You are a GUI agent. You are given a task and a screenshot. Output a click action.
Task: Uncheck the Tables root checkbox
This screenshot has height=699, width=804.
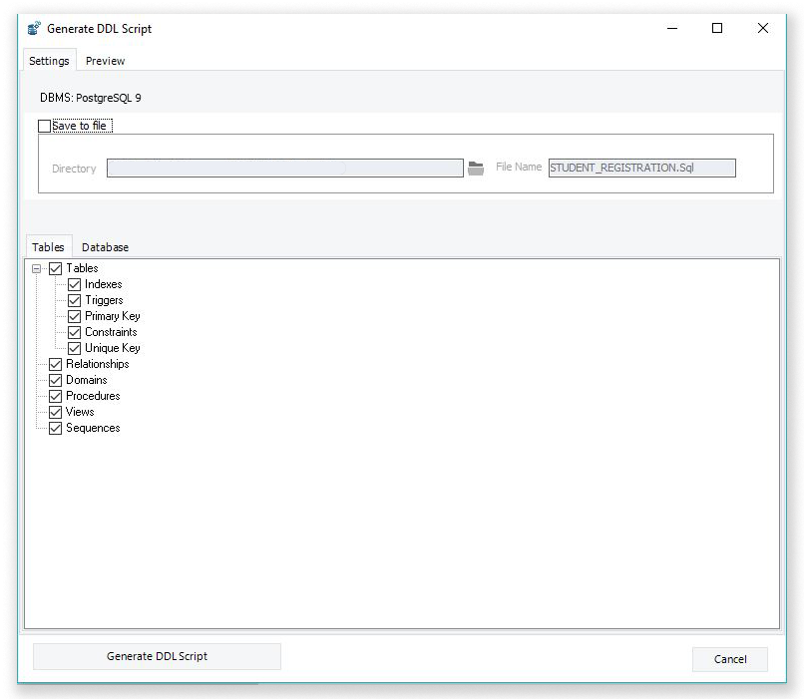coord(56,268)
